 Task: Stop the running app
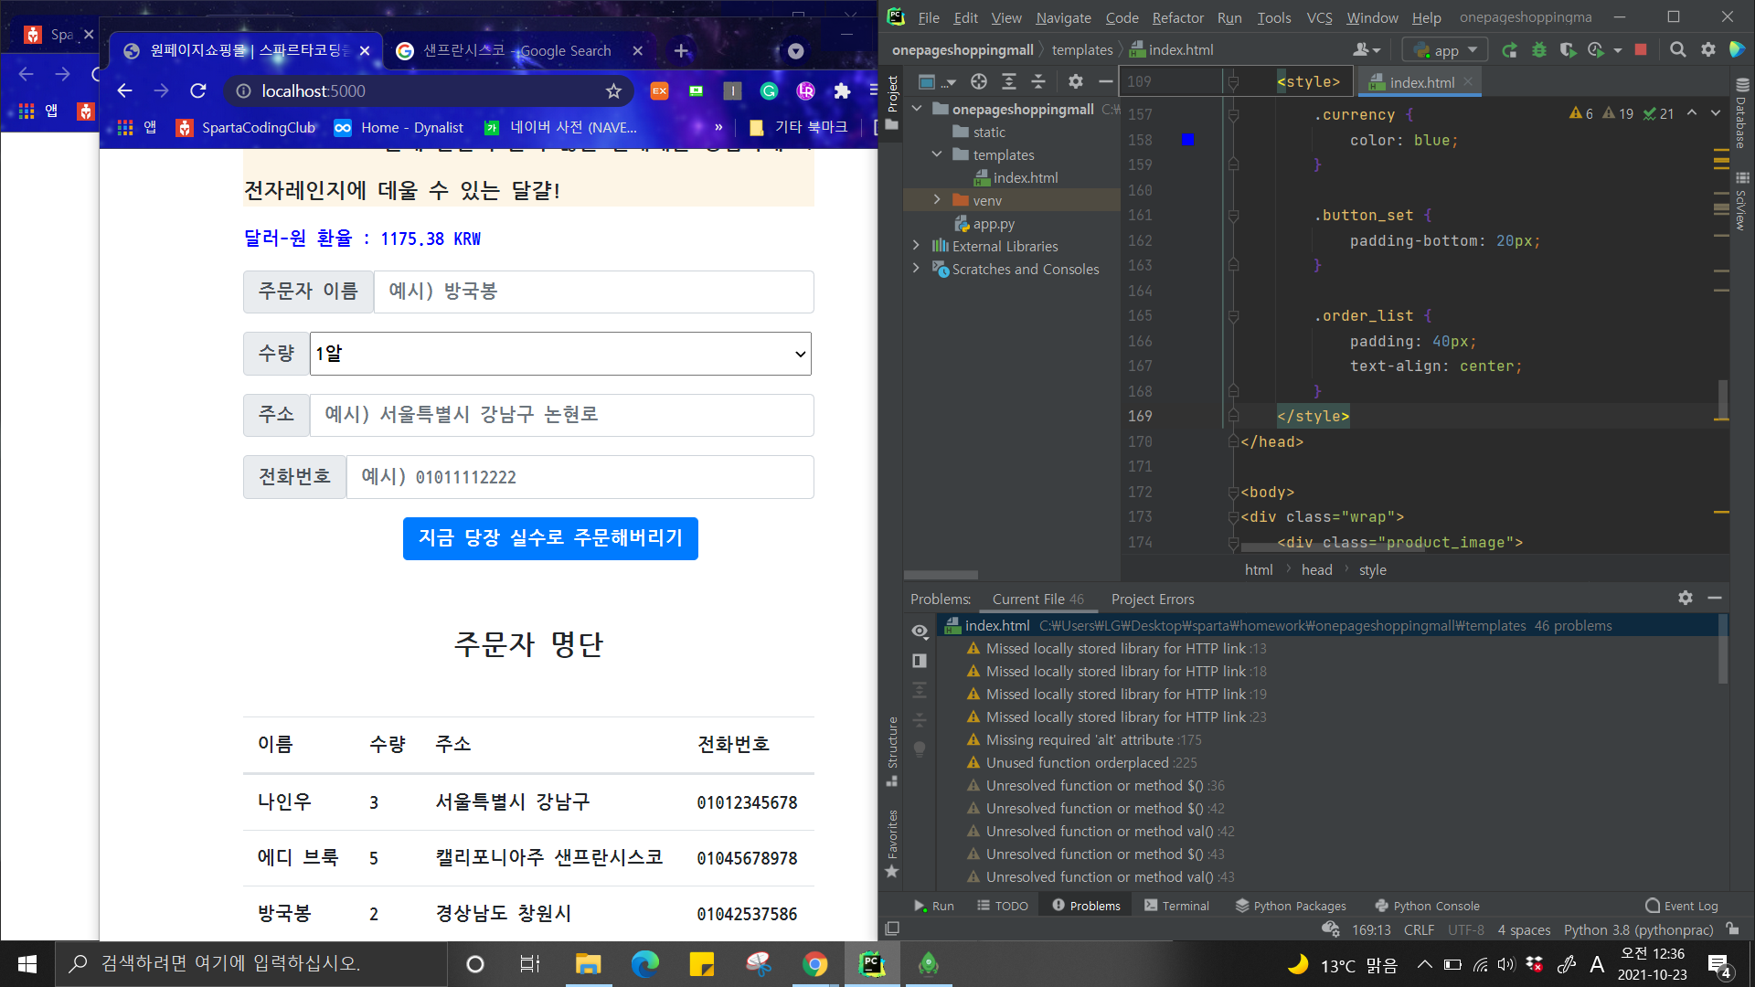point(1641,50)
